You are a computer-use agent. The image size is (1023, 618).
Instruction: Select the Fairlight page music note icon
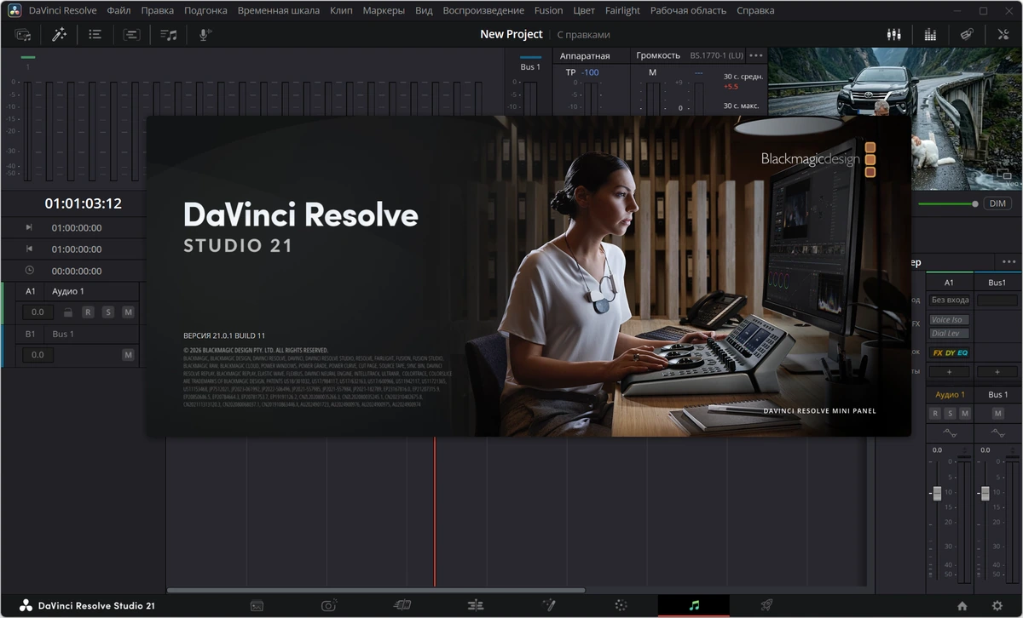pos(694,605)
